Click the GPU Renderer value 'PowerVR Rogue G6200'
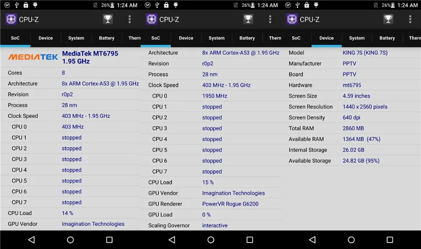 click(x=230, y=204)
